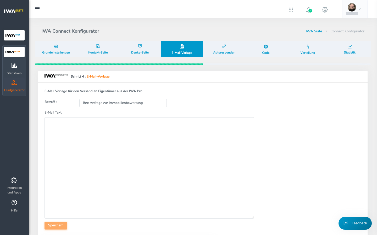Click the IWA Connect logo
Viewport: 377px width, 235px height.
[x=56, y=76]
